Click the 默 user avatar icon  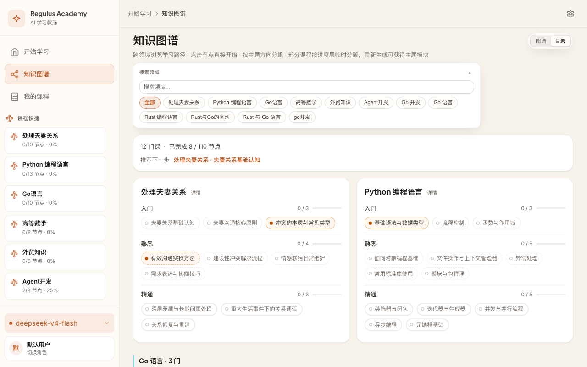pyautogui.click(x=16, y=348)
